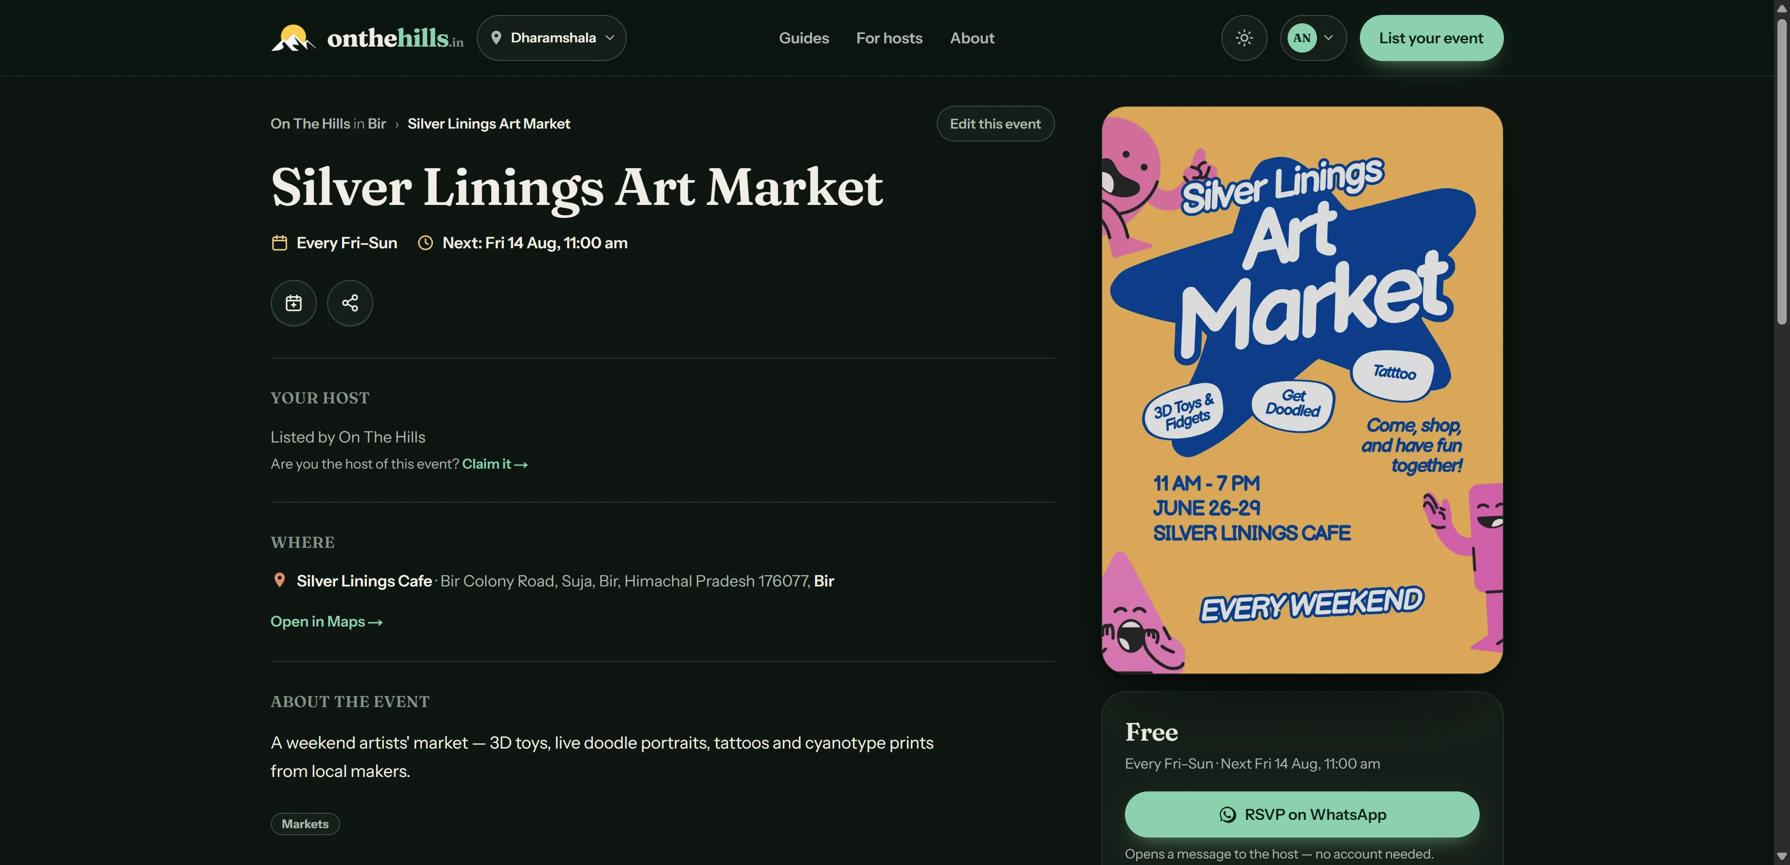The height and width of the screenshot is (865, 1790).
Task: Click RSVP on WhatsApp button
Action: click(1302, 814)
